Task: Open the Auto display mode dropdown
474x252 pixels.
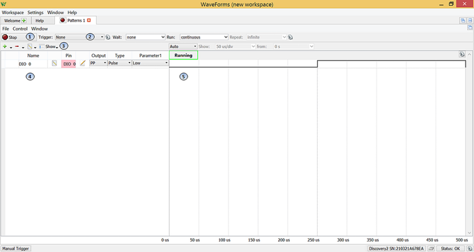Action: pyautogui.click(x=183, y=46)
